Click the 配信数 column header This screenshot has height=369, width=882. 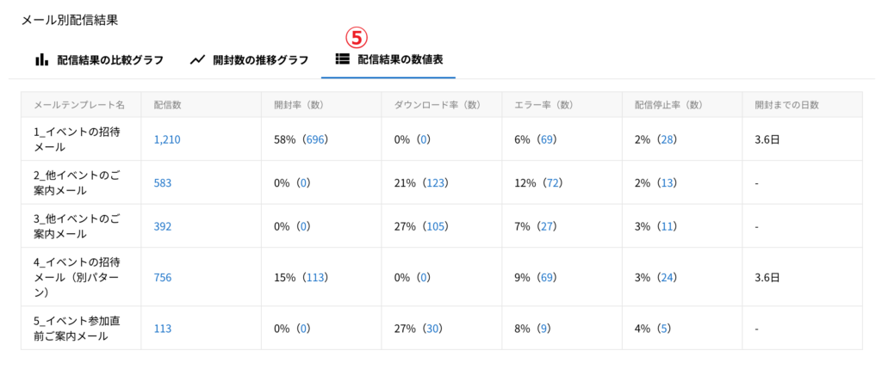(167, 105)
